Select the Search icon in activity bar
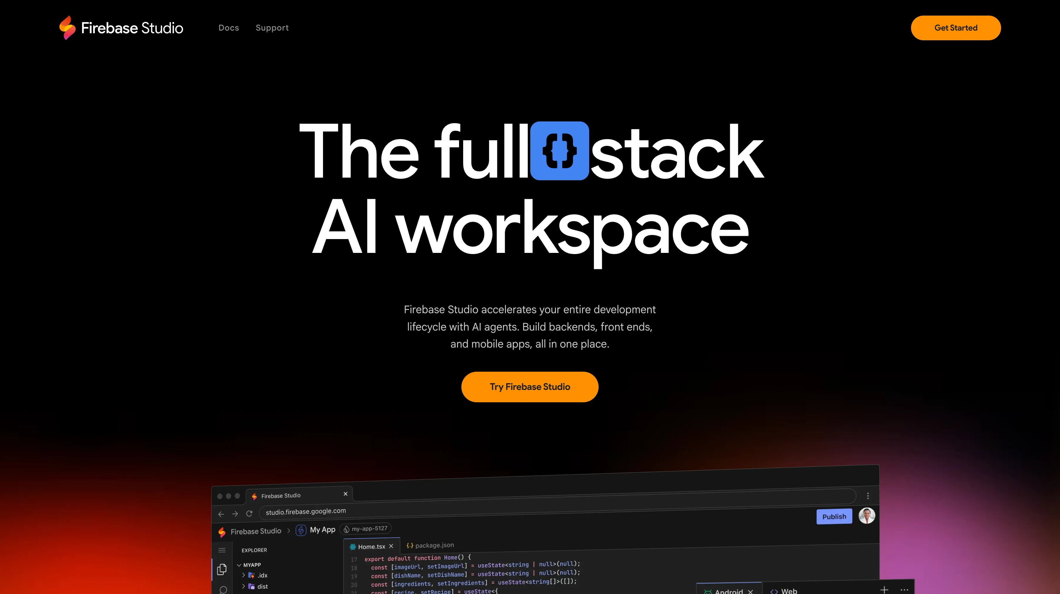 (223, 590)
